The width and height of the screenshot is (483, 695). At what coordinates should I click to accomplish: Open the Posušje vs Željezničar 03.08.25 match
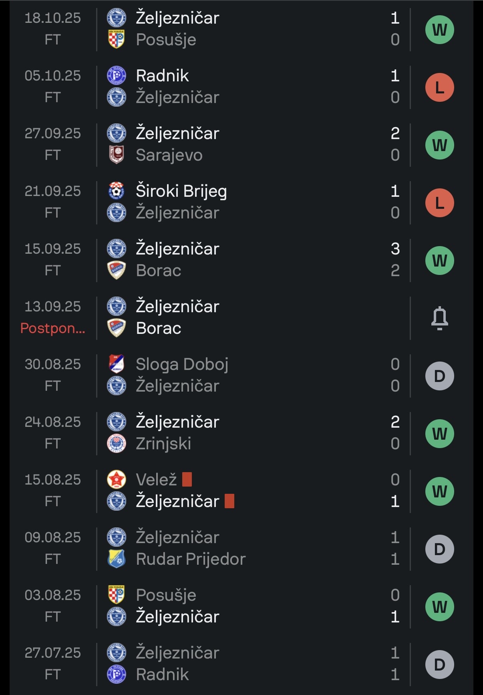240,606
